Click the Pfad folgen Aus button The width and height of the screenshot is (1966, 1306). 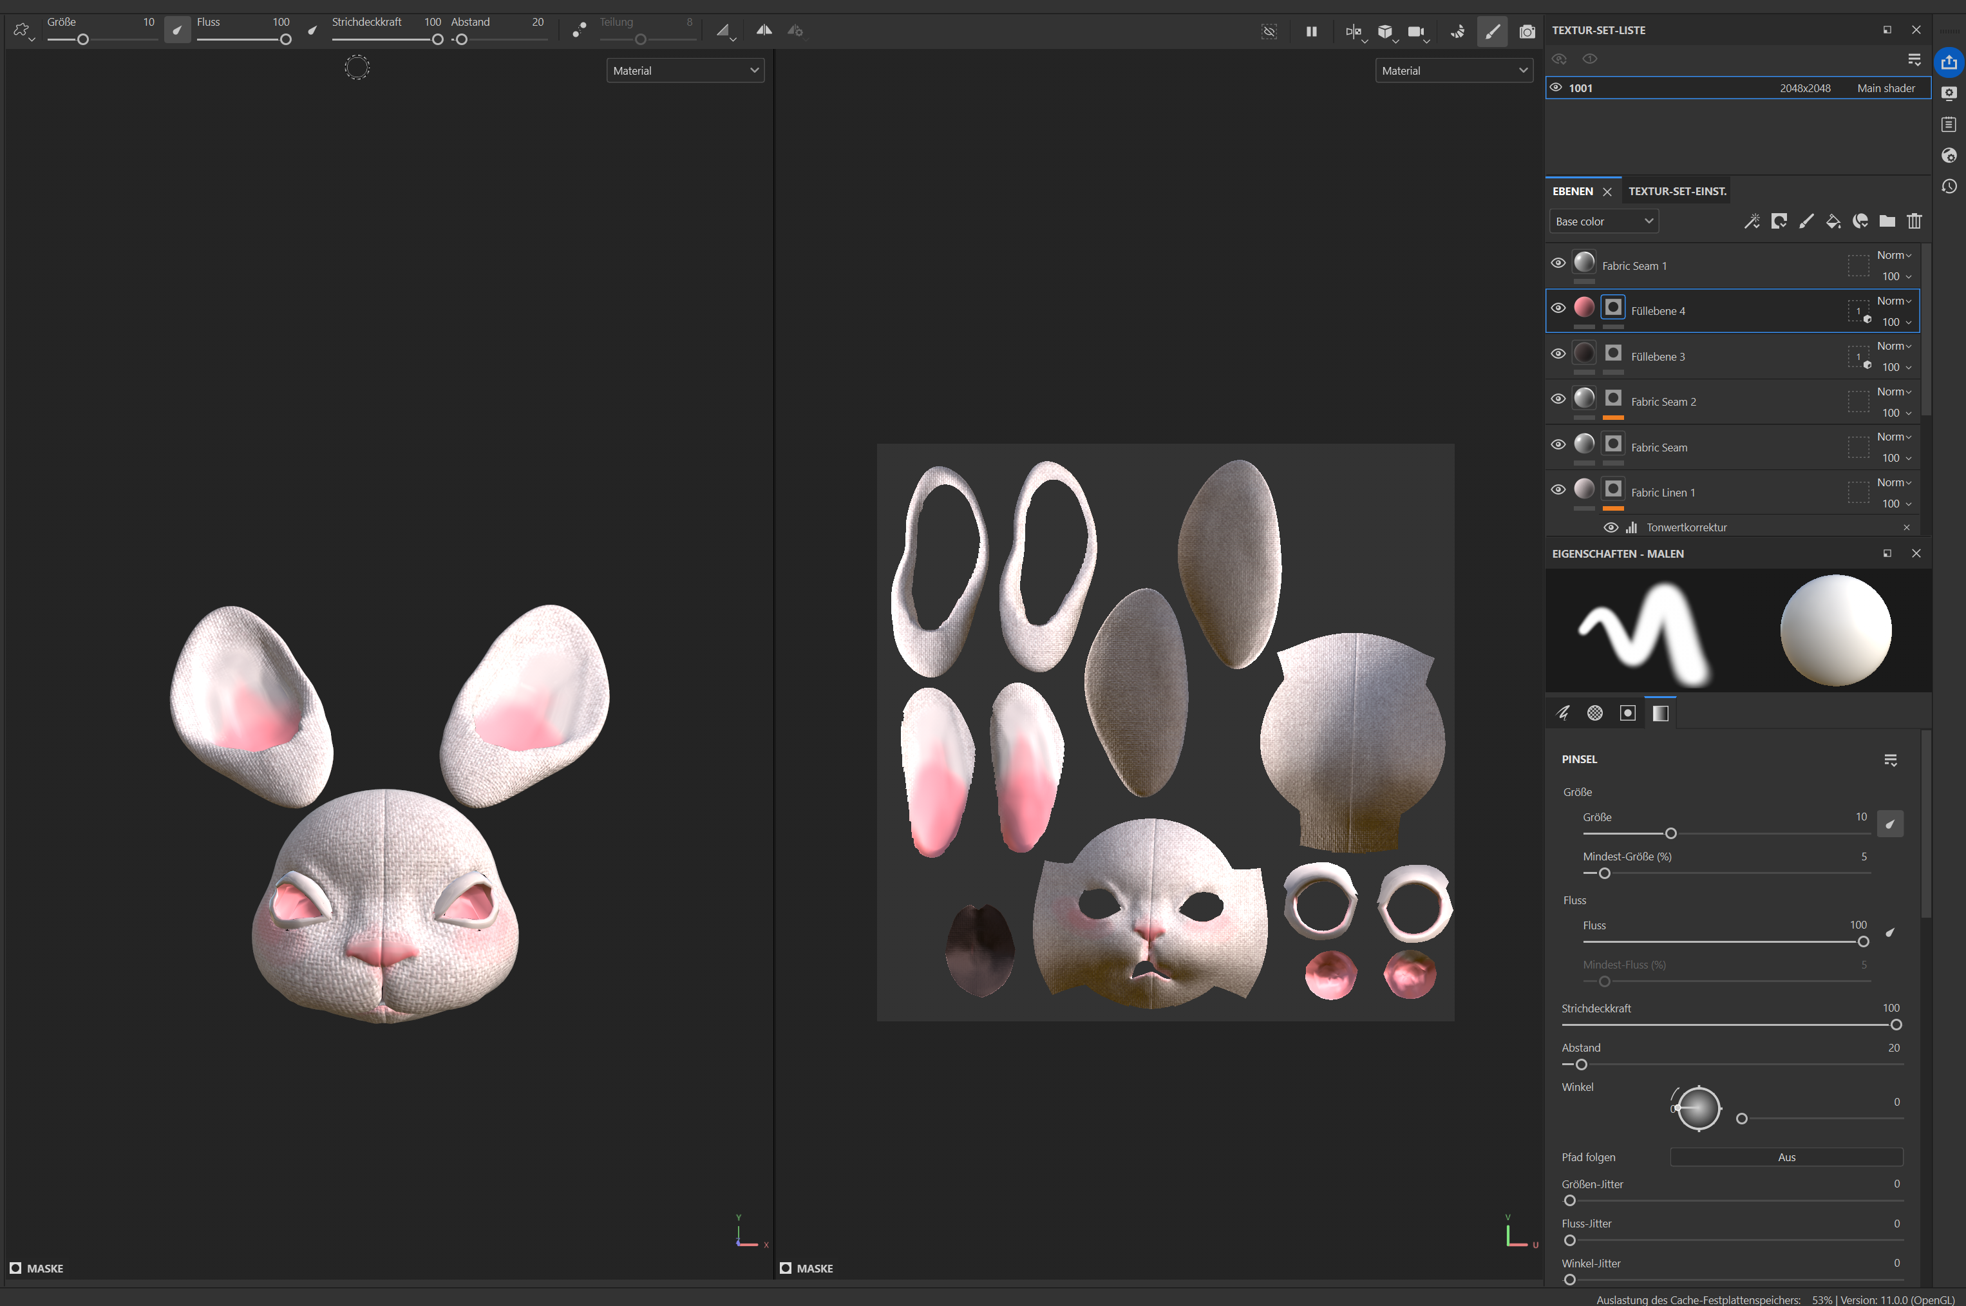click(1786, 1157)
